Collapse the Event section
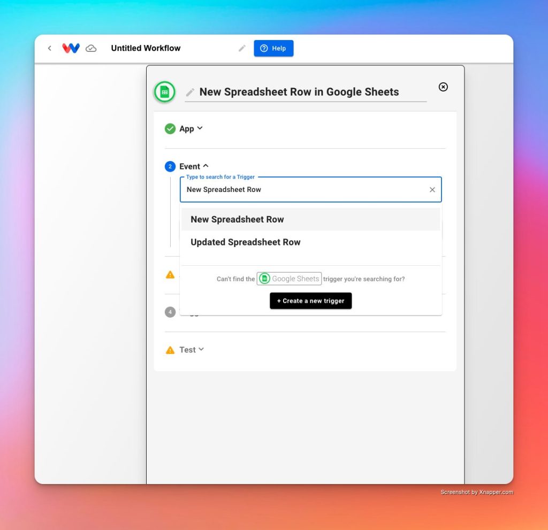The width and height of the screenshot is (548, 530). pyautogui.click(x=194, y=166)
